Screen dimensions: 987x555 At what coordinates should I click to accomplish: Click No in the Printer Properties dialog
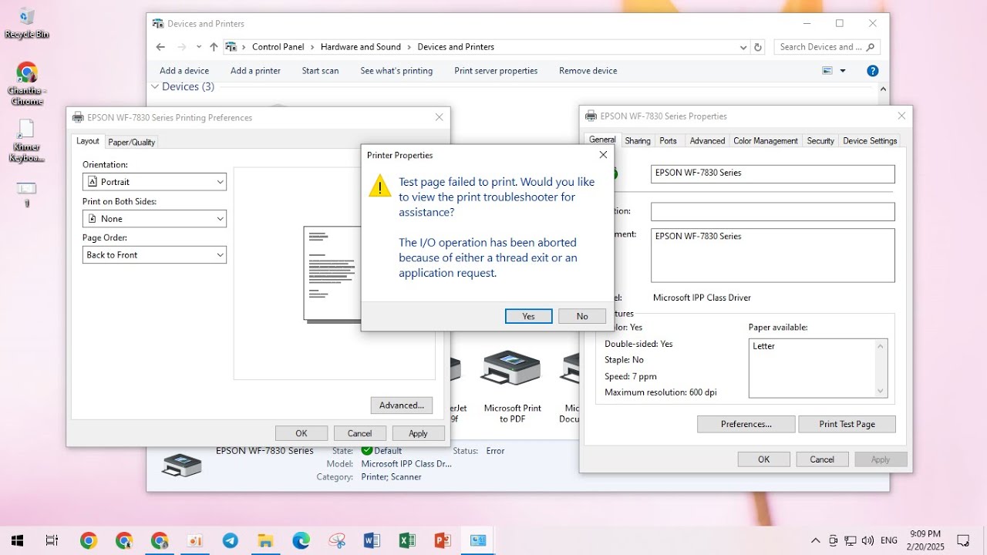tap(582, 316)
